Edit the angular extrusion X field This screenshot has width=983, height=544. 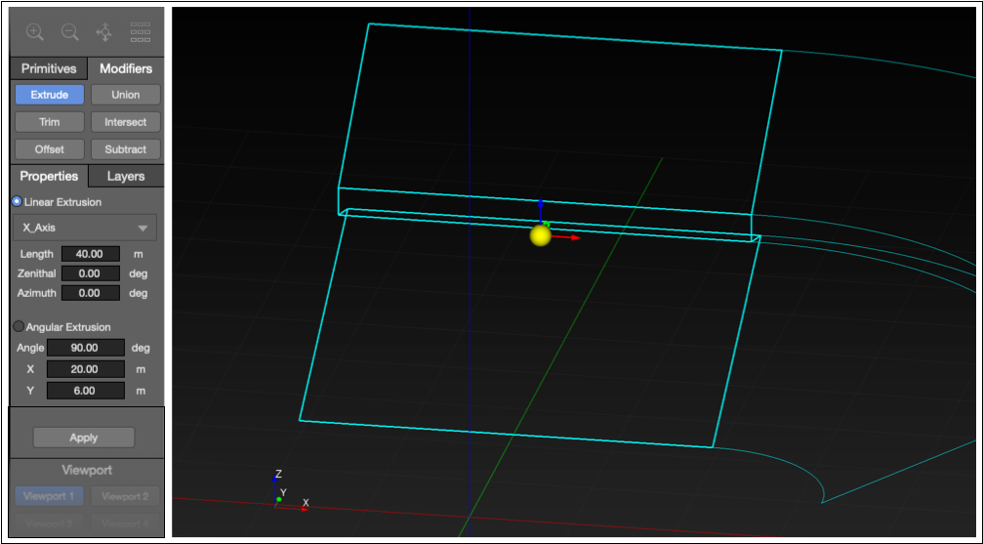pyautogui.click(x=86, y=369)
